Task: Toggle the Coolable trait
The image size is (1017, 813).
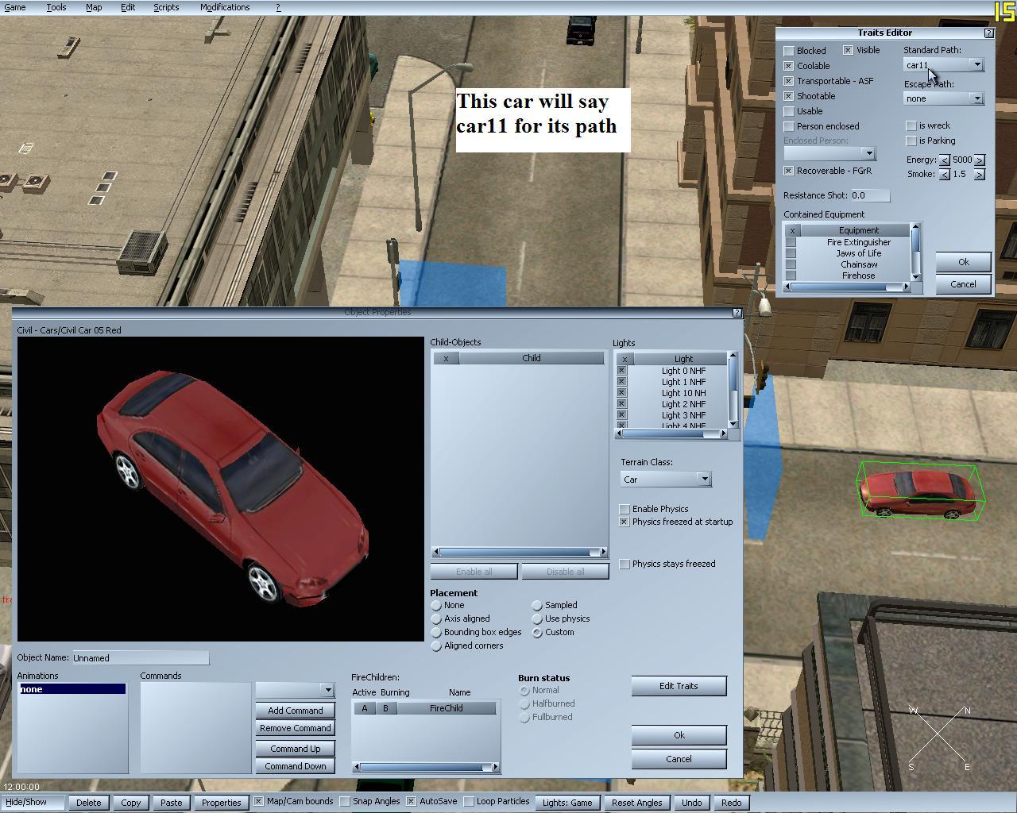Action: click(788, 66)
